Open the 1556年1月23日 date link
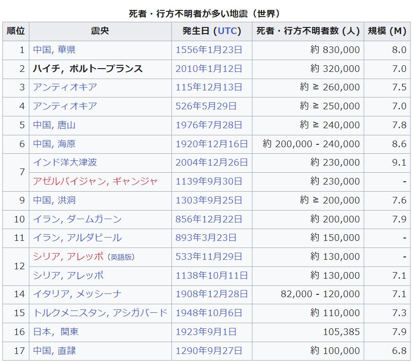412x362 pixels. click(209, 50)
